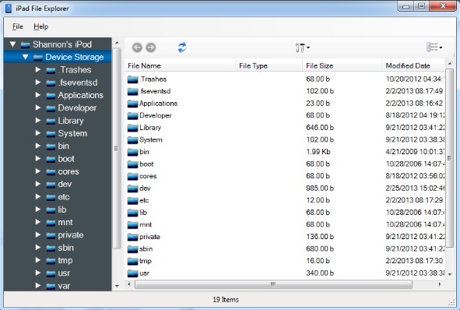Click the forward navigation arrow icon
Screen dimensions: 460x310
[x=151, y=48]
